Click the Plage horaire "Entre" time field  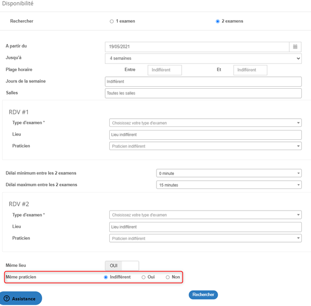(x=165, y=70)
